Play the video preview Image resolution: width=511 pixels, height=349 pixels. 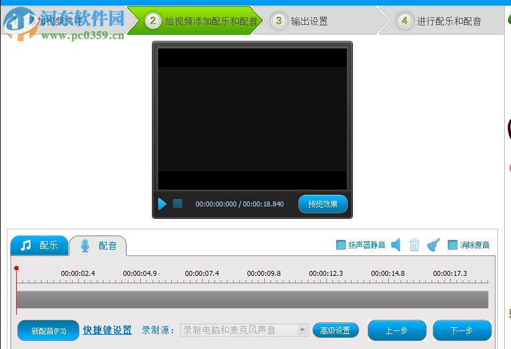tap(162, 204)
